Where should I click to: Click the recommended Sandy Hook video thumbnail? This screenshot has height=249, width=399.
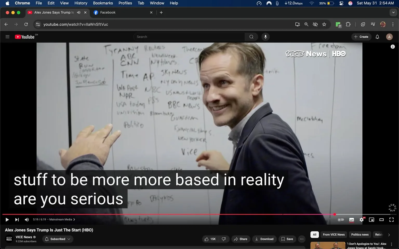click(x=328, y=245)
